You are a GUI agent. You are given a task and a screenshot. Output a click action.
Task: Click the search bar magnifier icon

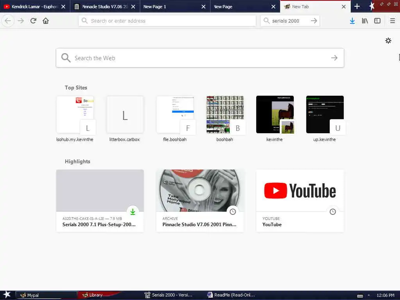(x=266, y=21)
